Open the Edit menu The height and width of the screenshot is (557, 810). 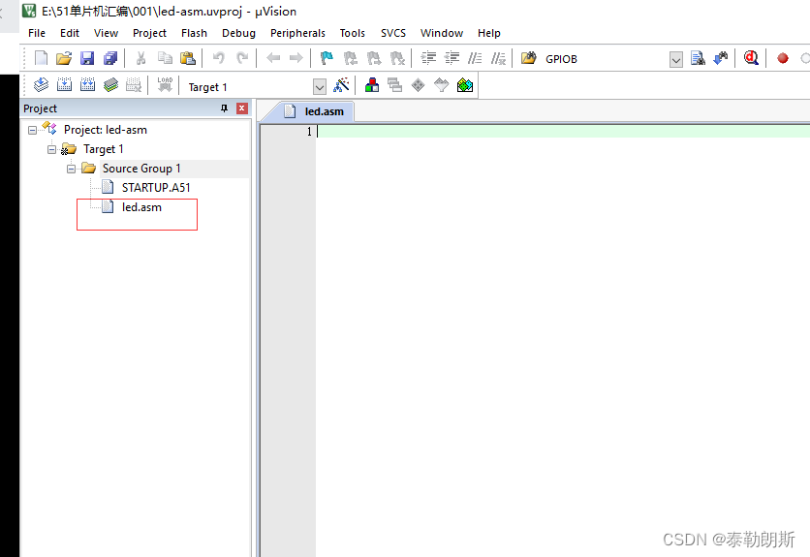pyautogui.click(x=69, y=33)
